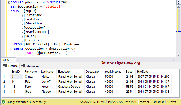Click the 'Graduate Degree' education cell
This screenshot has height=105, width=181.
[x=70, y=86]
